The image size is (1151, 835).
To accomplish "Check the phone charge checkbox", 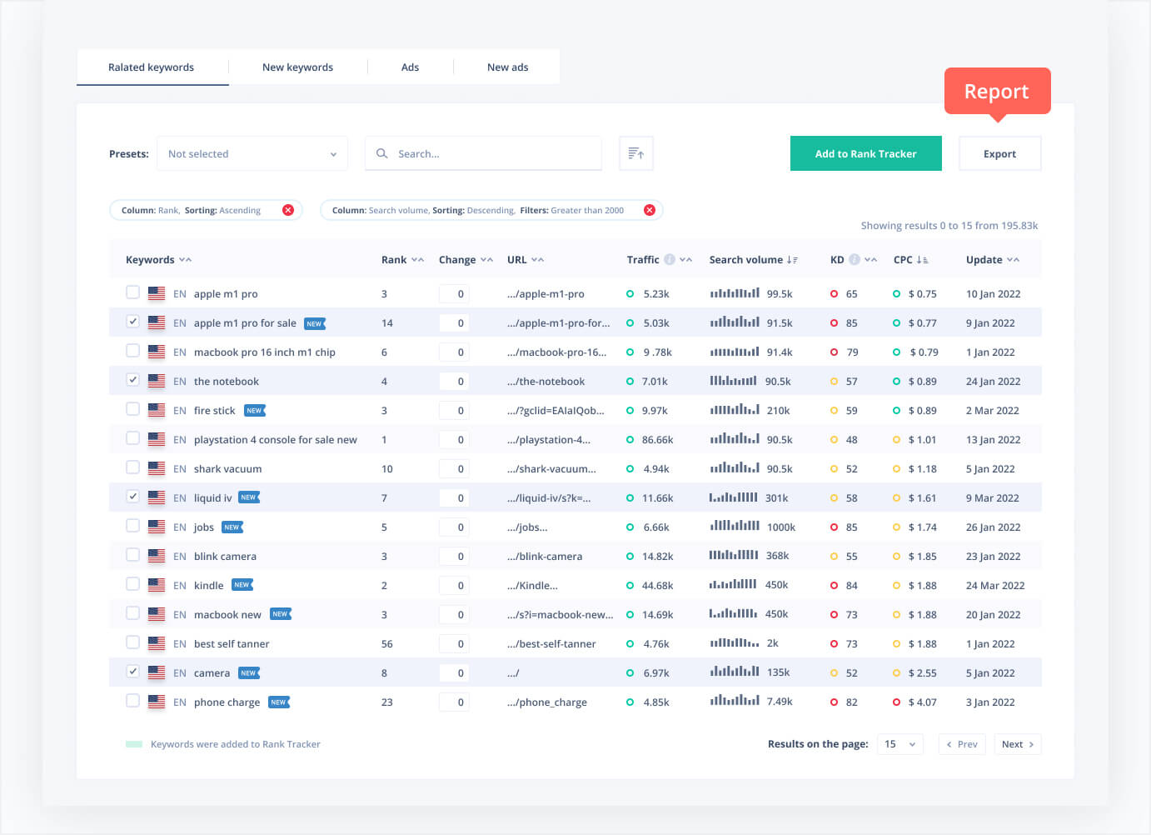I will tap(132, 701).
